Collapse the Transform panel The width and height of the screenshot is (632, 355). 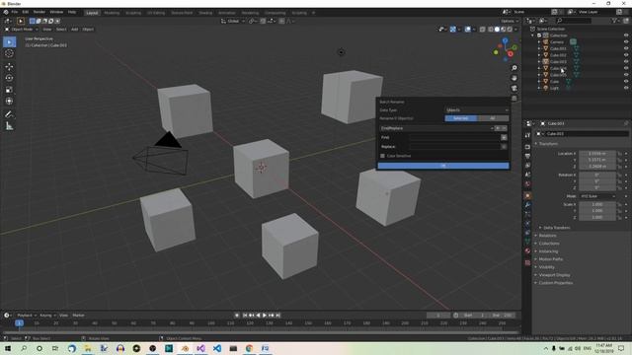[x=549, y=144]
